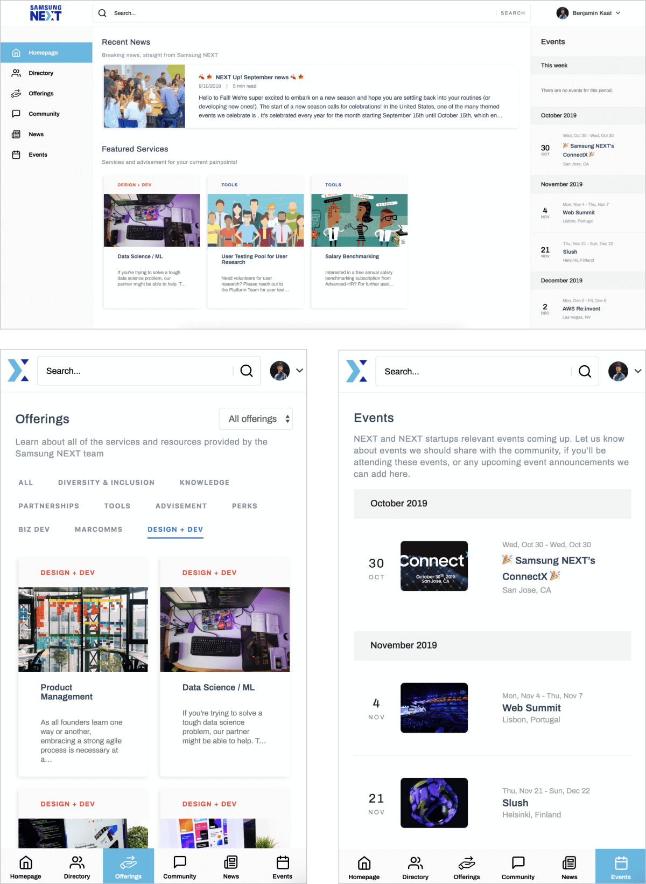Expand profile chevron in Events mobile view
This screenshot has height=884, width=646.
click(638, 371)
